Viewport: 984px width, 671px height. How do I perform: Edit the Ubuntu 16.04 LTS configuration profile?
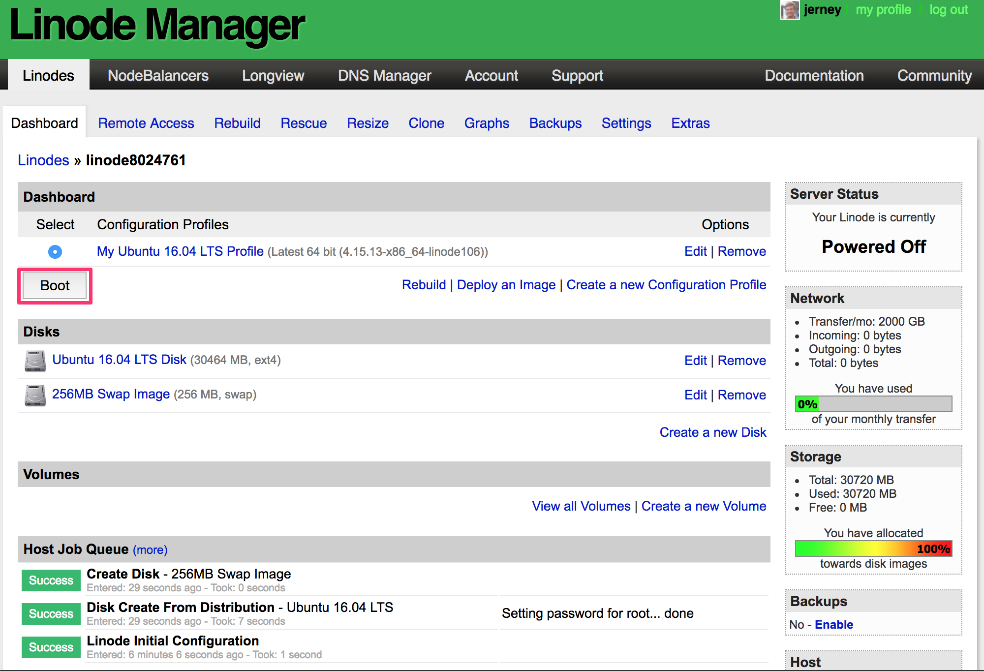[x=695, y=251]
